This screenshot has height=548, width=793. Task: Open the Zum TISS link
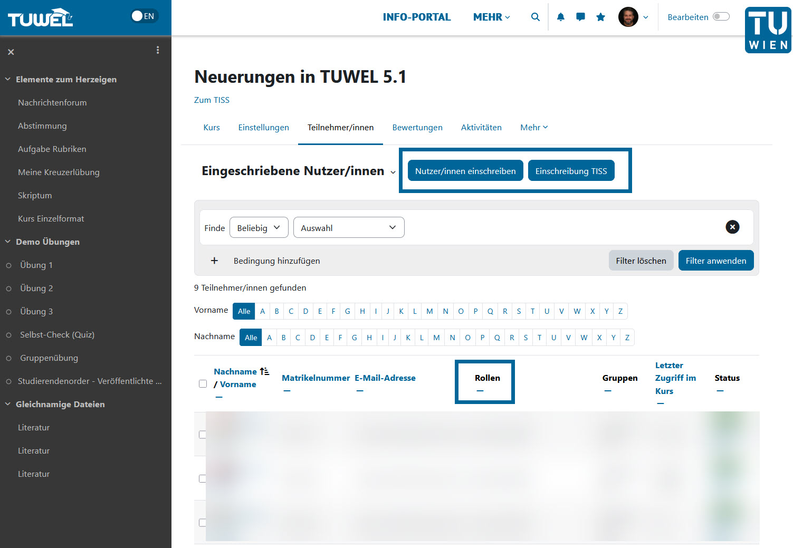pos(212,100)
